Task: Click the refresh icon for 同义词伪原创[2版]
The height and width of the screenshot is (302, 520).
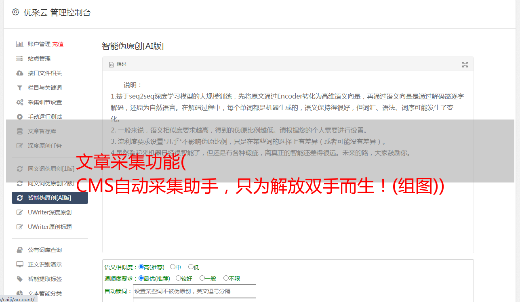Action: (x=19, y=183)
